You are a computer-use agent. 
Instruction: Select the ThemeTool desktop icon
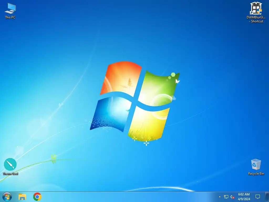(x=10, y=166)
